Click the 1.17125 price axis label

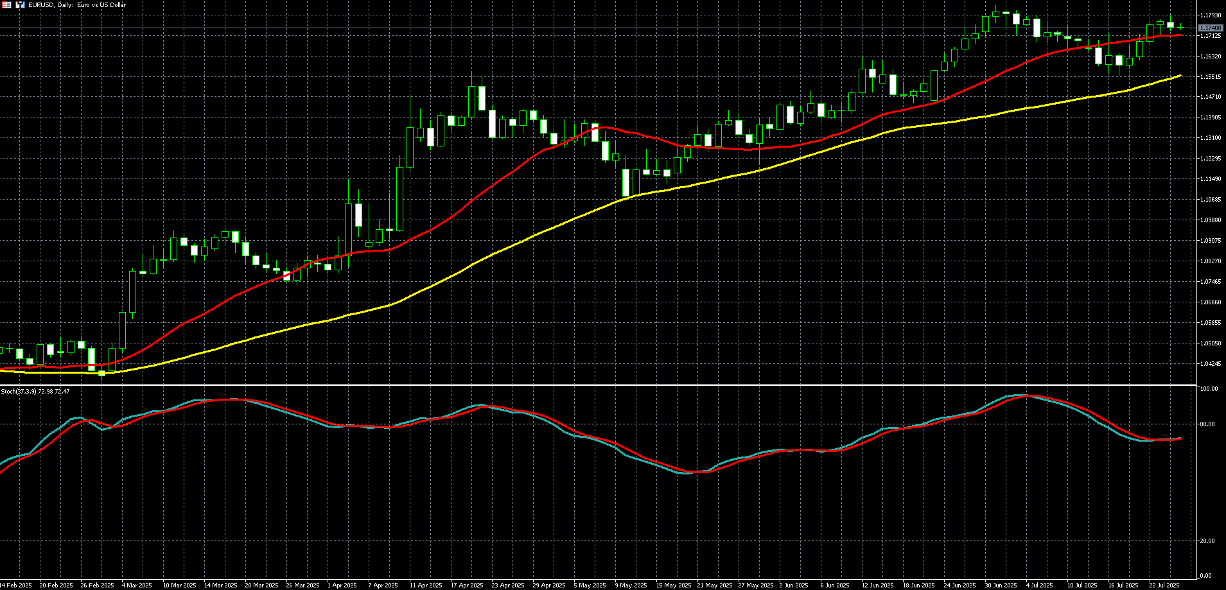click(x=1211, y=36)
